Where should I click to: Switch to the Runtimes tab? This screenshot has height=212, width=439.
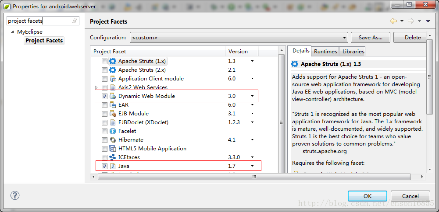point(325,51)
